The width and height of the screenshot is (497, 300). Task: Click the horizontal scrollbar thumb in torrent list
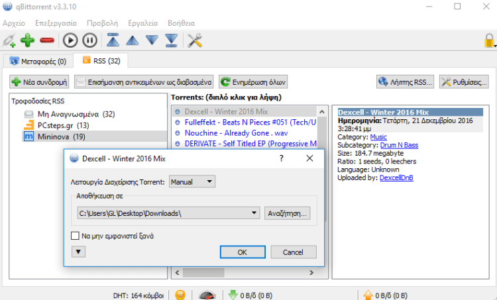tap(203, 272)
